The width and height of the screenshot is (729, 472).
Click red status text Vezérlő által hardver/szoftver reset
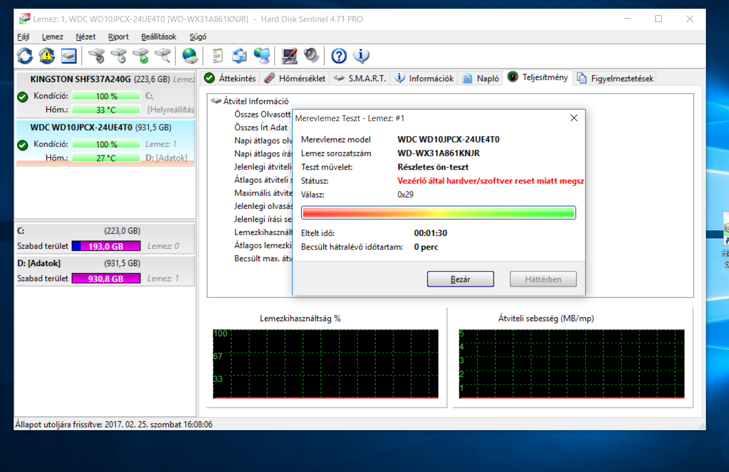(x=491, y=181)
